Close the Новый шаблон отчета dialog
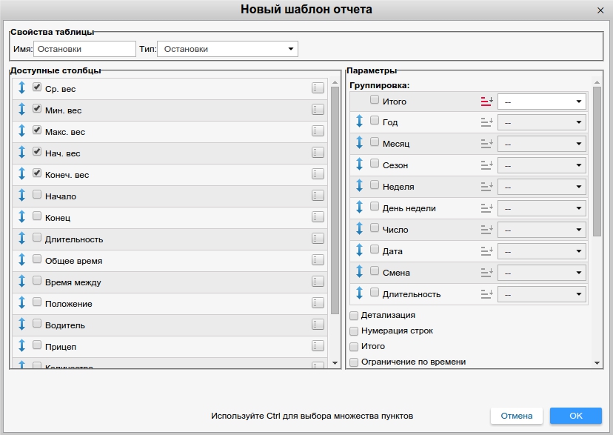Image resolution: width=613 pixels, height=435 pixels. [600, 10]
